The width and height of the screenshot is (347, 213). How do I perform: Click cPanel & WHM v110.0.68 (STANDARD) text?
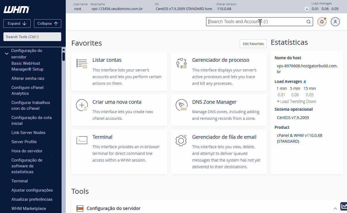pyautogui.click(x=299, y=138)
